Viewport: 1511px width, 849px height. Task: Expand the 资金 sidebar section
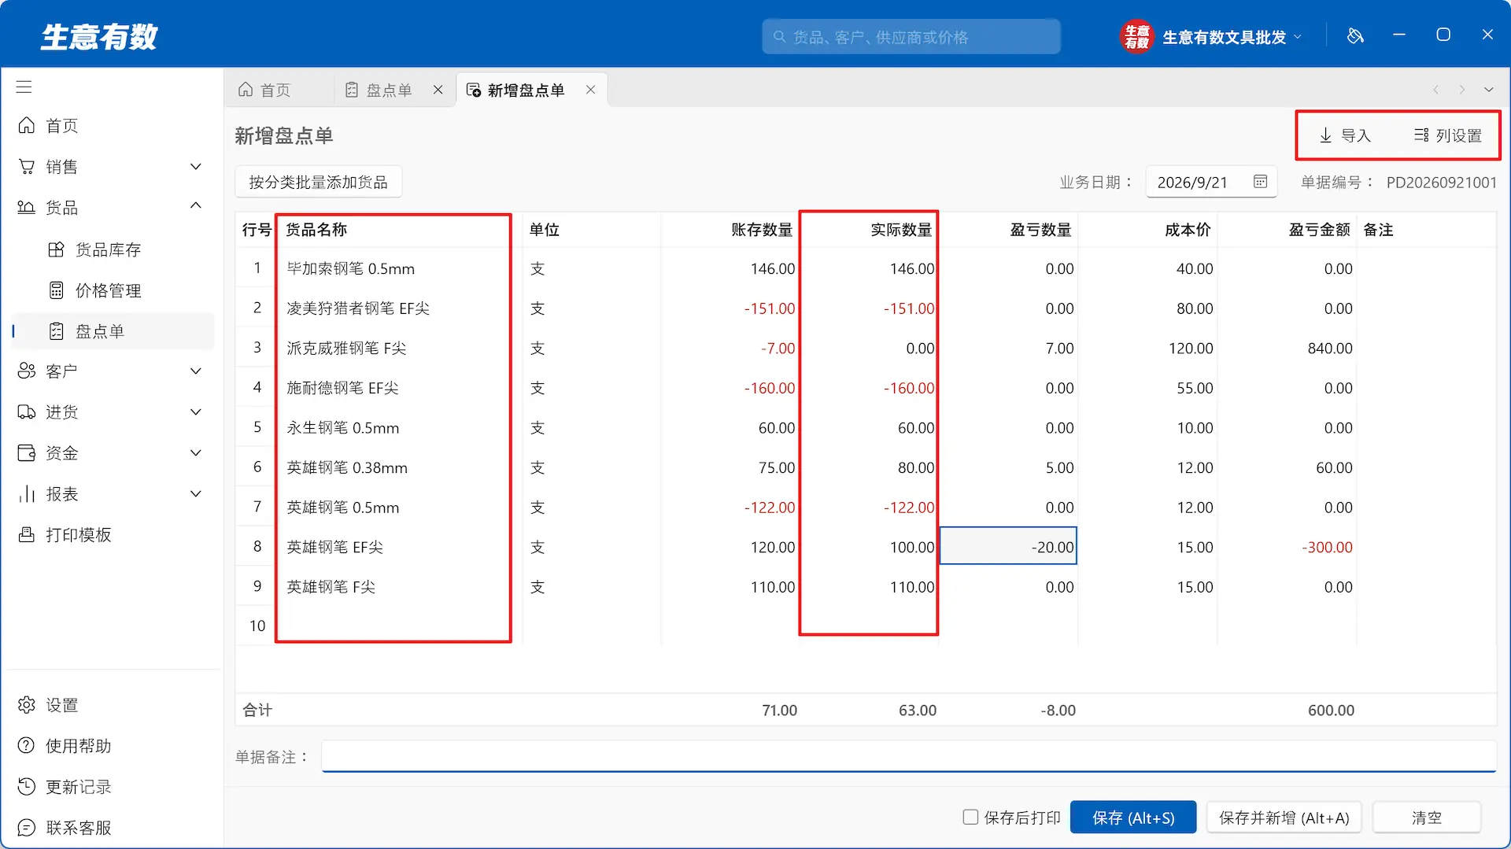point(196,453)
